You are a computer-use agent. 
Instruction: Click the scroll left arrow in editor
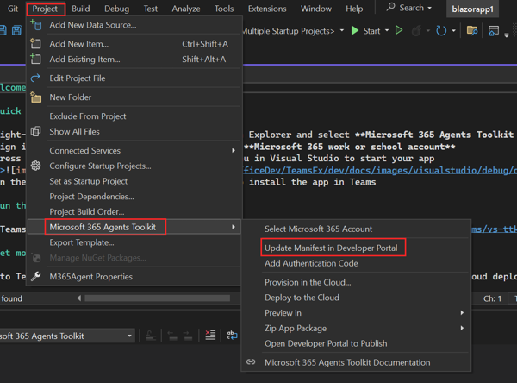[79, 298]
